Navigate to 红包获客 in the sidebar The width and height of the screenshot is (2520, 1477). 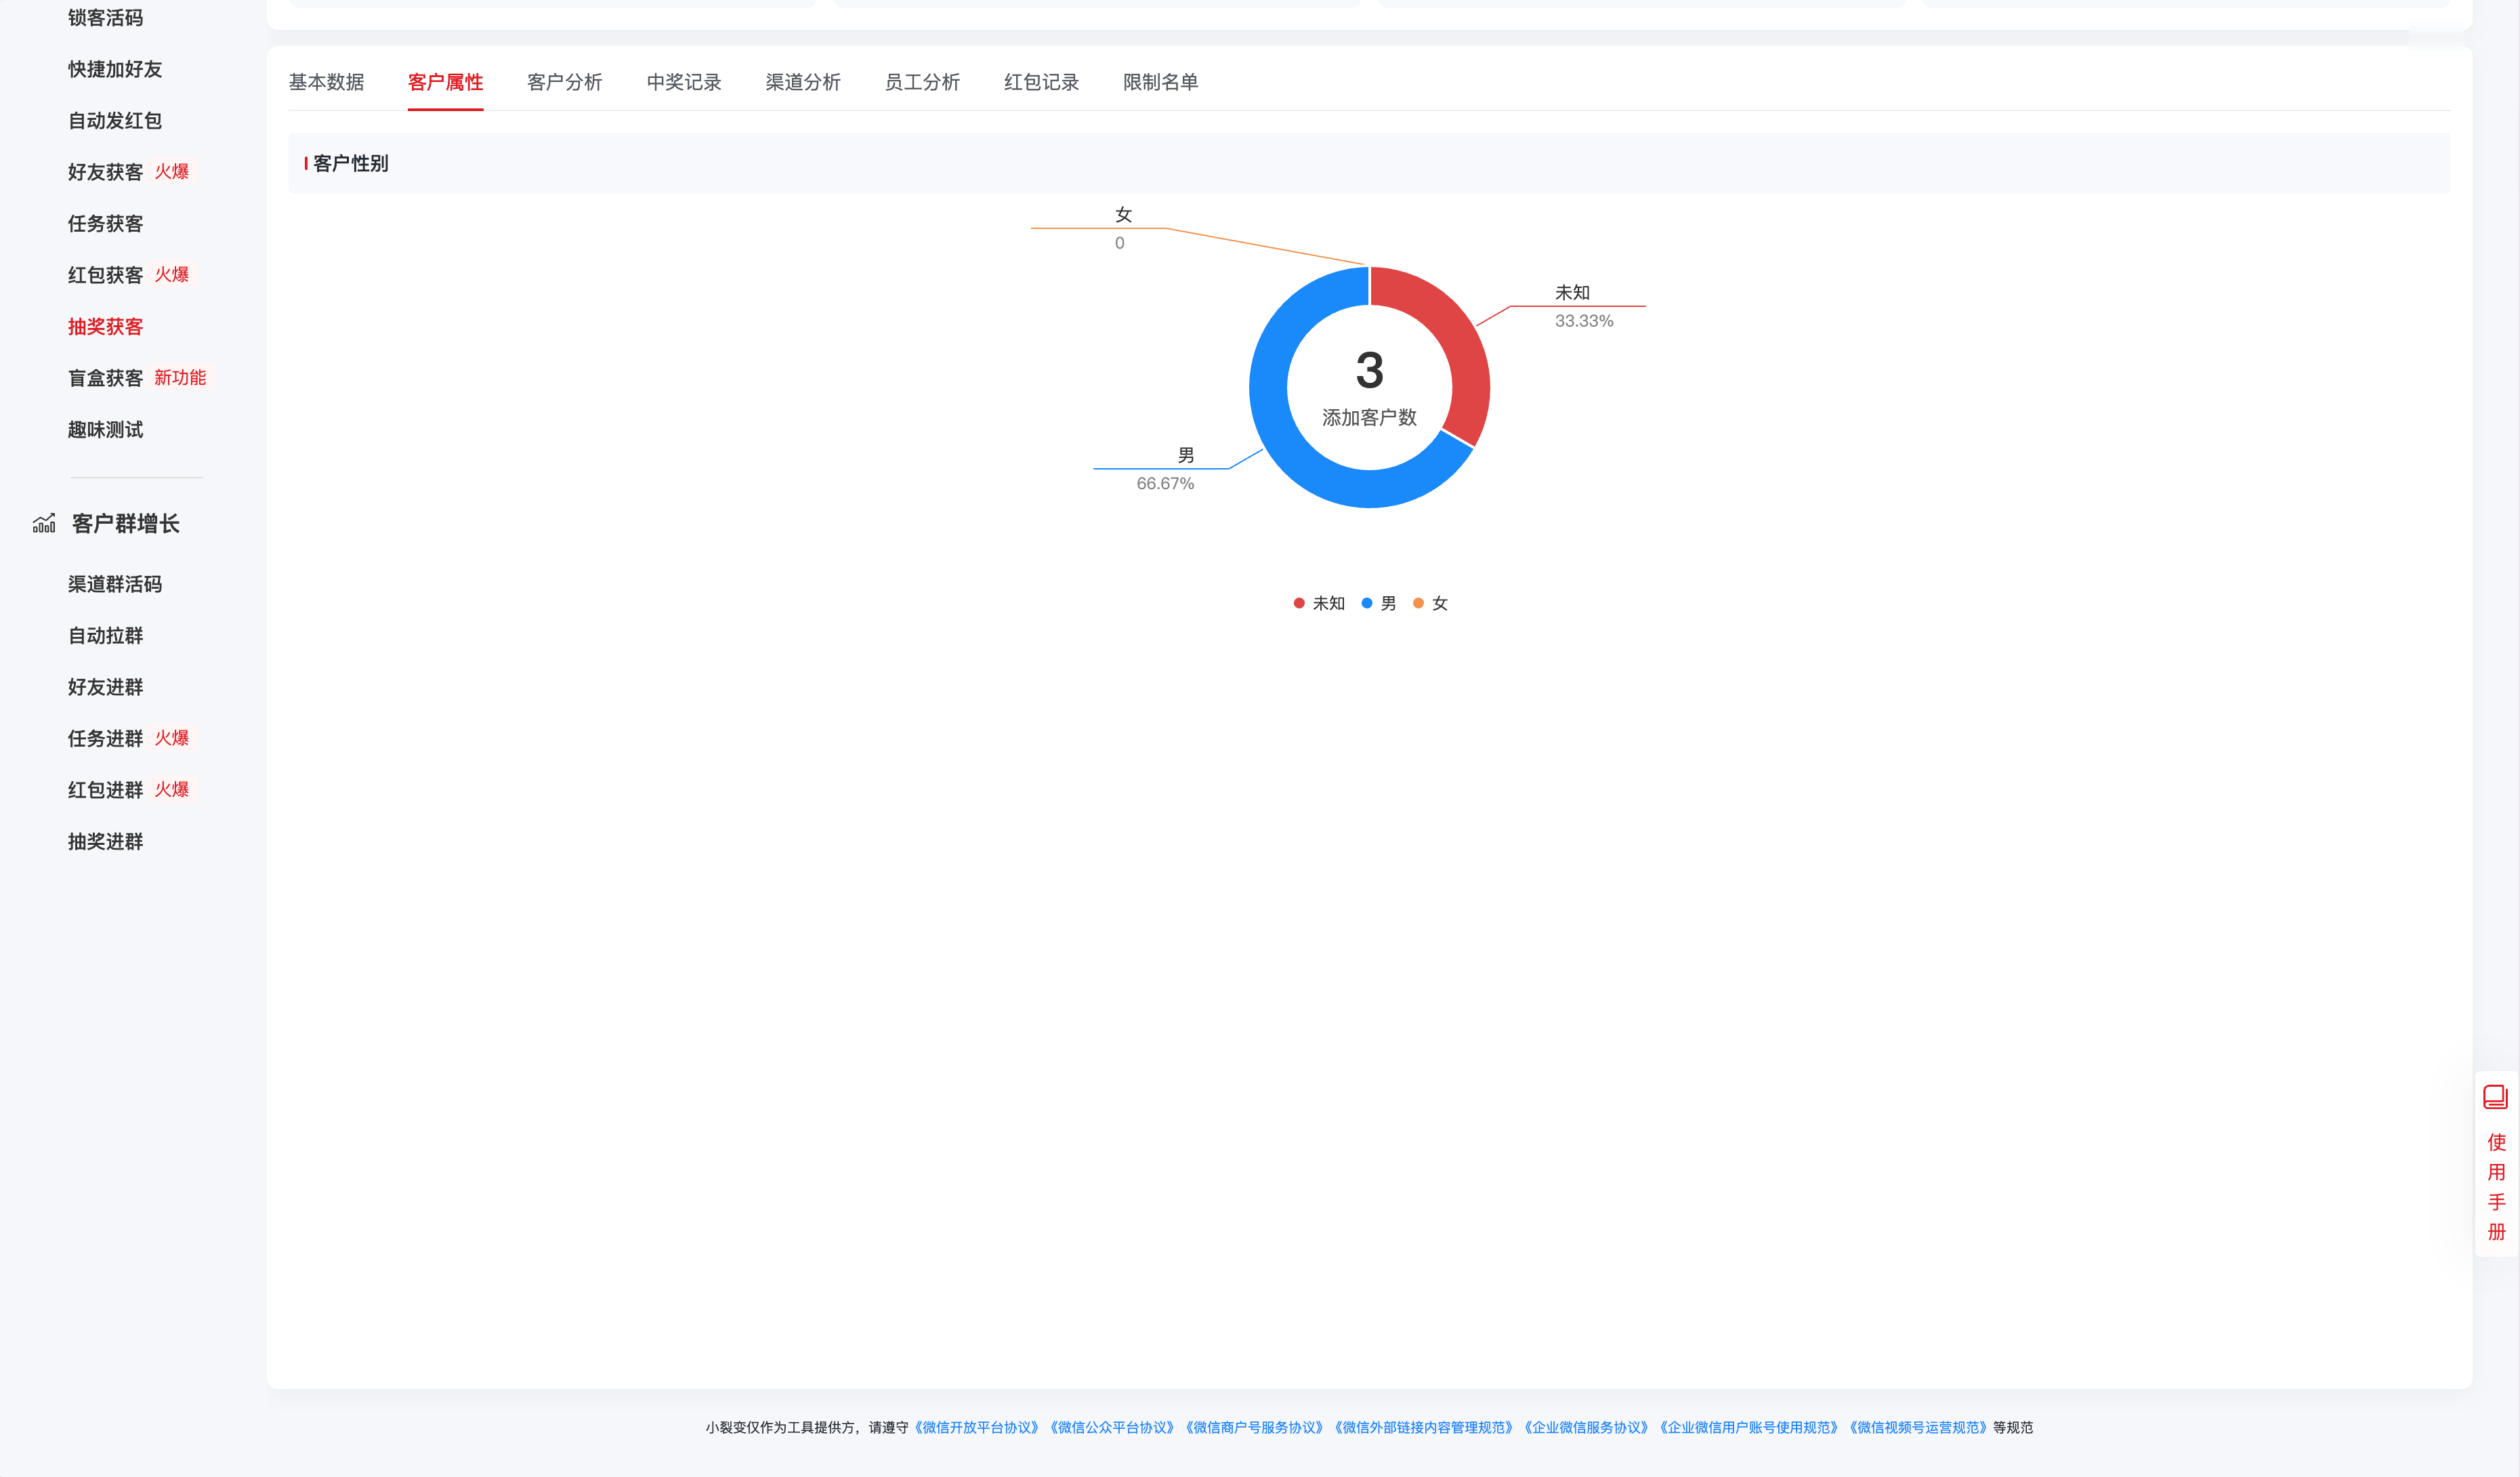(x=105, y=275)
